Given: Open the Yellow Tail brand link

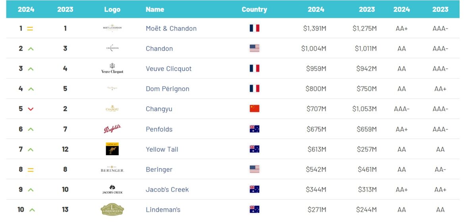Looking at the screenshot, I should click(162, 149).
